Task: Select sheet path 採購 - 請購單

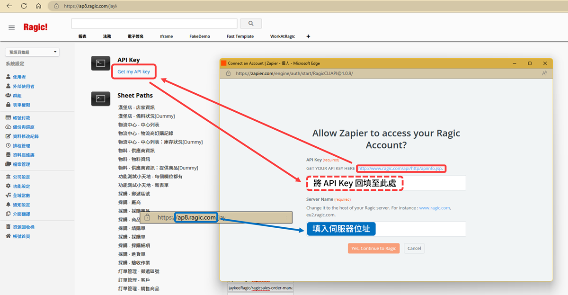Action: point(132,228)
